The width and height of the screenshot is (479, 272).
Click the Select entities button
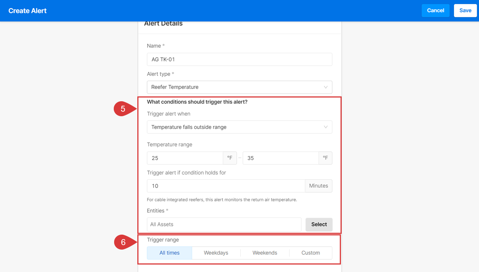[319, 225]
